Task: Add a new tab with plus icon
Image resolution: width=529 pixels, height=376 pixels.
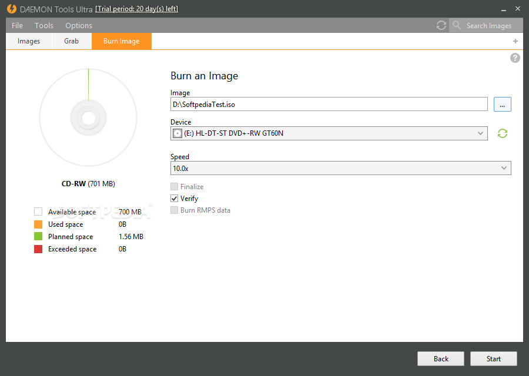Action: pyautogui.click(x=515, y=41)
